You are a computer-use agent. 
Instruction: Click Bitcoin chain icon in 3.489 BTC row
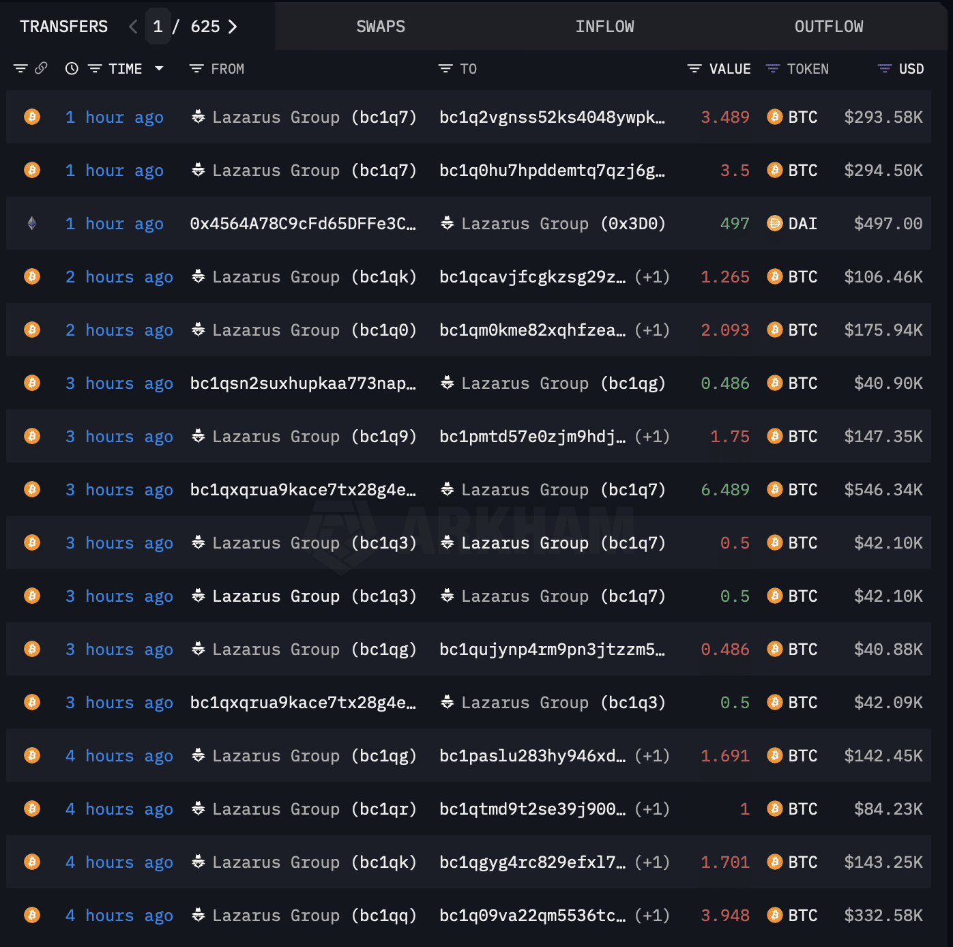pos(32,117)
